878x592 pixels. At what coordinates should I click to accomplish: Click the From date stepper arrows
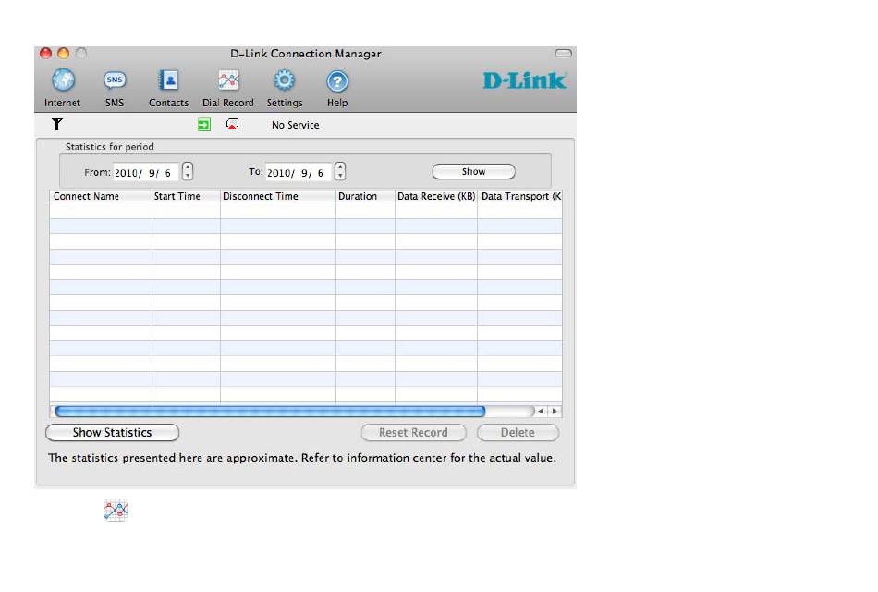click(x=188, y=171)
